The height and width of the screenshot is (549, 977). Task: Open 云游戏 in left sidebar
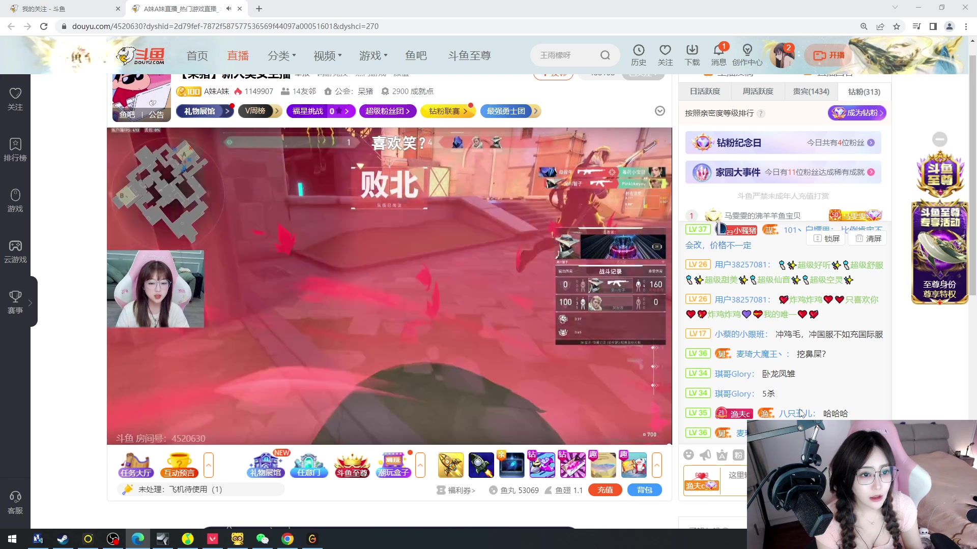point(15,252)
